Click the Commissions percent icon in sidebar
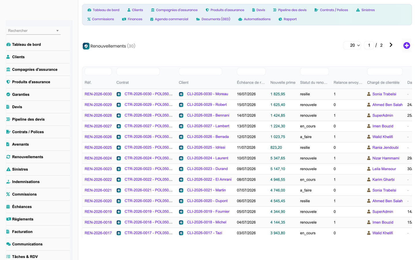Screen dimensions: 416x260 point(8,194)
